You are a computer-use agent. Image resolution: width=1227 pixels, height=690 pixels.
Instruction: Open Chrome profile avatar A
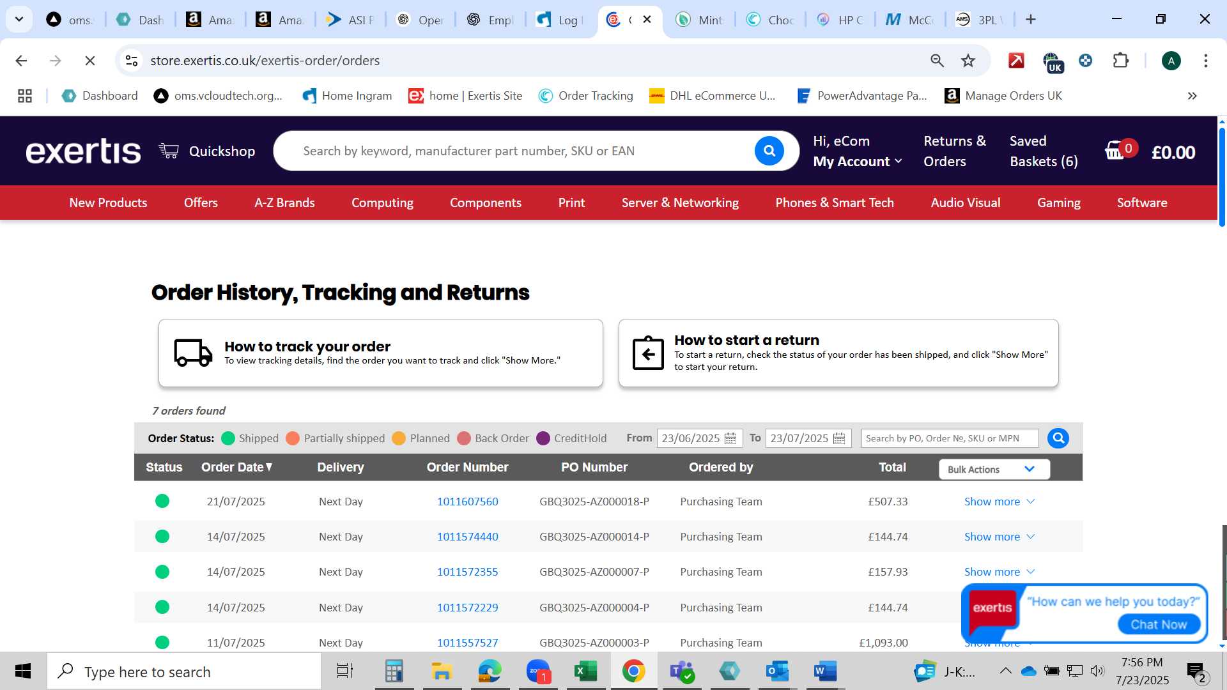(x=1171, y=61)
